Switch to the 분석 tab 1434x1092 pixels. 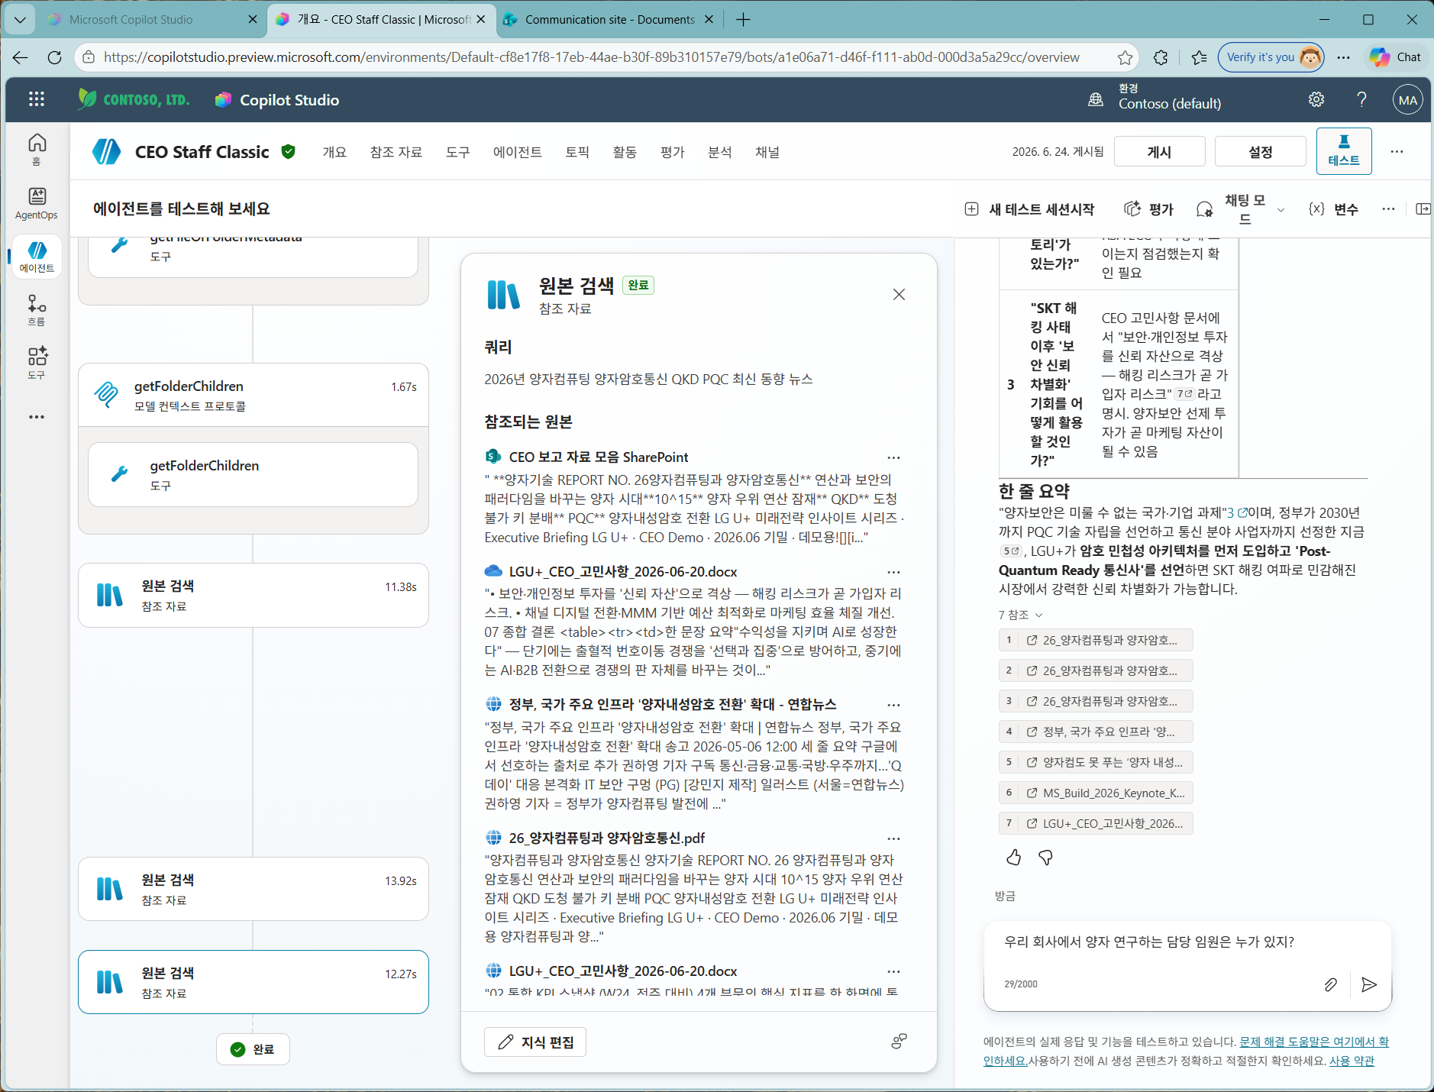pos(719,152)
